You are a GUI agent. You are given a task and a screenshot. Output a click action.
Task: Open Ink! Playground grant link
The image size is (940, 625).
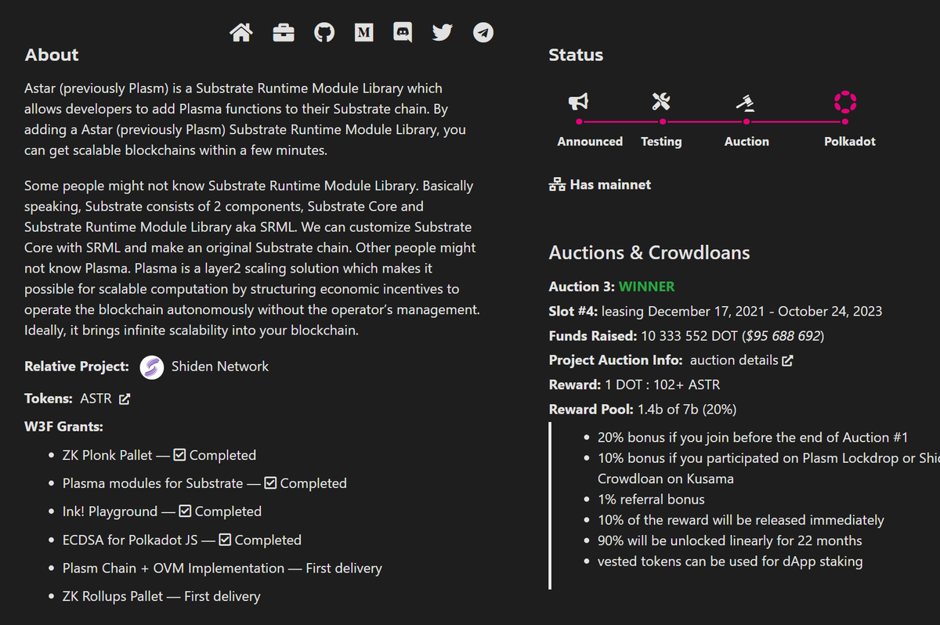[110, 511]
